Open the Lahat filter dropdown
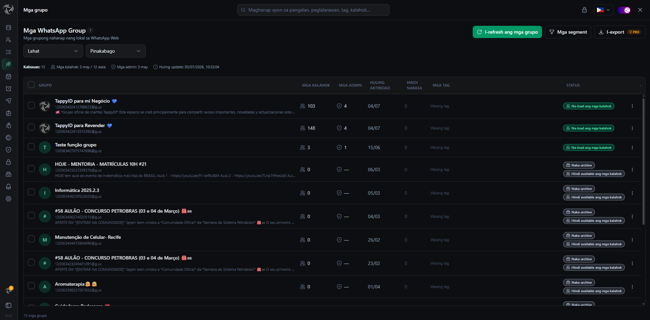Image resolution: width=650 pixels, height=320 pixels. pos(53,51)
